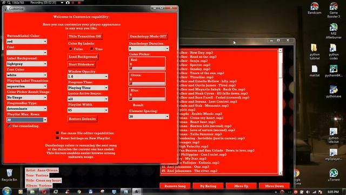
Task: Click the Red color slider
Action: [x=147, y=68]
